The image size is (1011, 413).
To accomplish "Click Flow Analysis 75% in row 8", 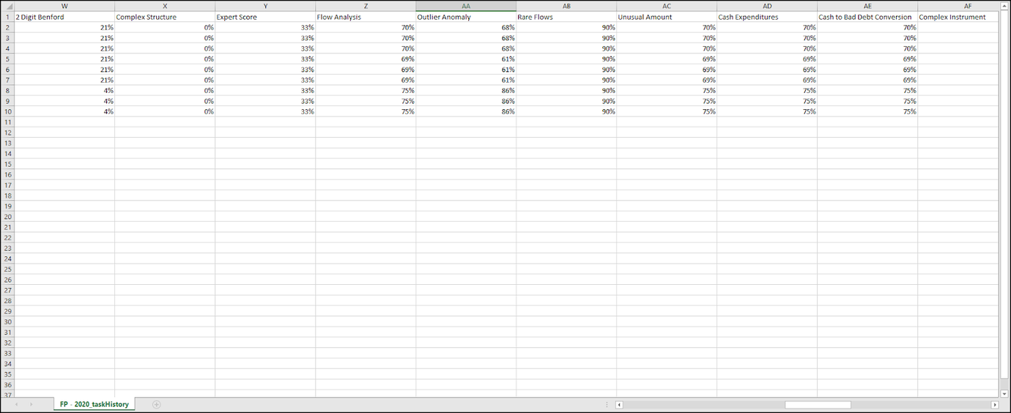I will coord(366,90).
